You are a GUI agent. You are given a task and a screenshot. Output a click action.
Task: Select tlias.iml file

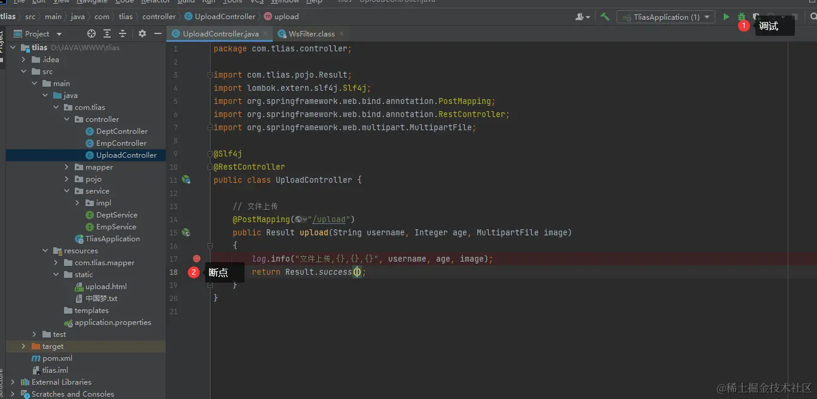(x=55, y=370)
